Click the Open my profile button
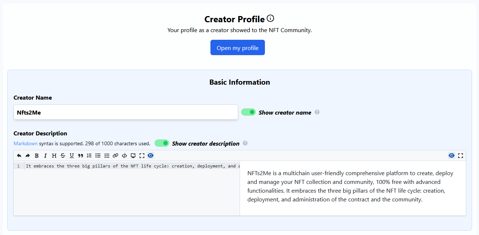Image resolution: width=479 pixels, height=235 pixels. (237, 48)
